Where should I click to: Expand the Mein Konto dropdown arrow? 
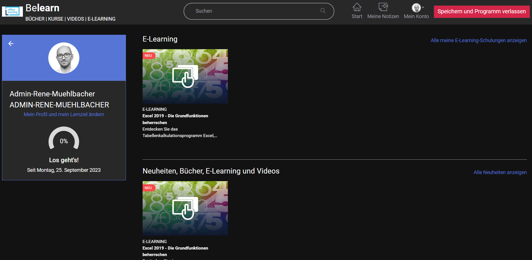[423, 8]
